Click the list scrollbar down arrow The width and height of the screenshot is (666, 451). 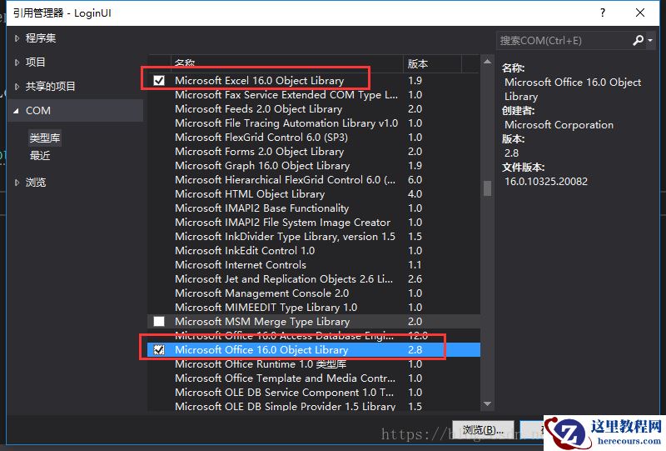click(x=487, y=403)
